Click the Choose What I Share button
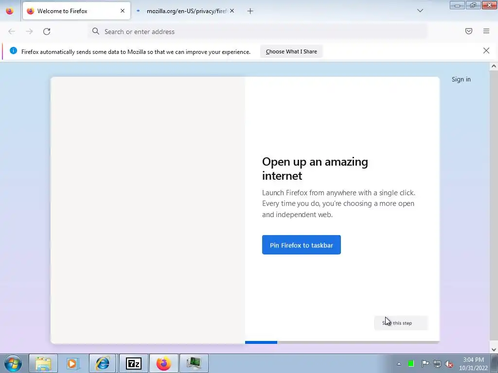Screen dimensions: 498x373 click(291, 51)
